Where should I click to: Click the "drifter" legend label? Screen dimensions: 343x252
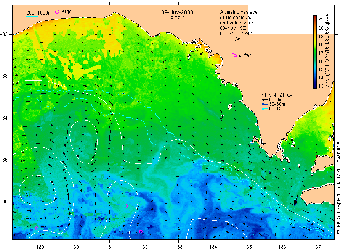[x=245, y=55]
